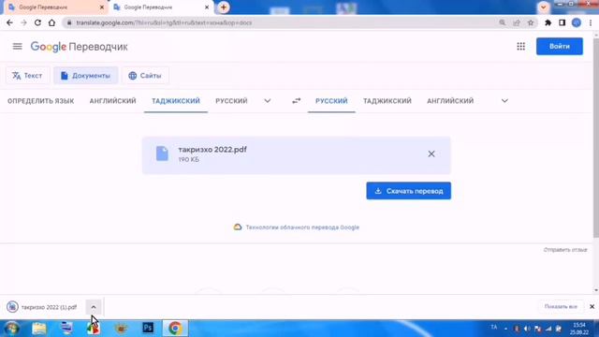Screen dimensions: 599x337
Task: Open Технологии облачного перевода Google link
Action: pos(302,227)
